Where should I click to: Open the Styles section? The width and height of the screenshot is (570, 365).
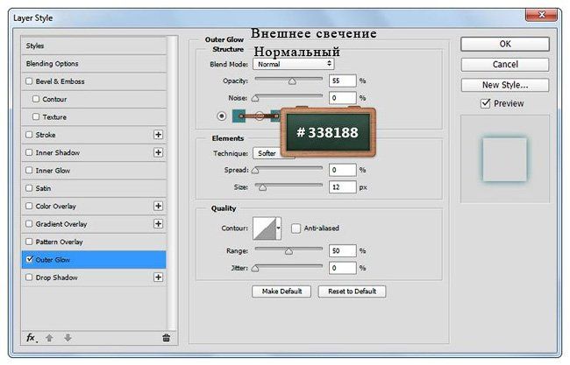coord(94,46)
